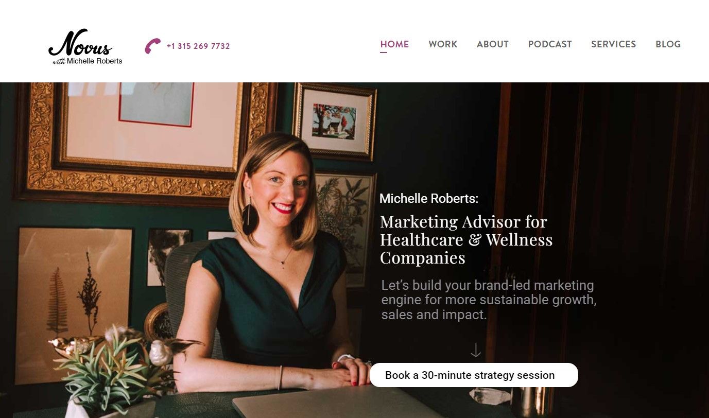Screen dimensions: 709x418
Task: Navigate to the About page
Action: (492, 44)
